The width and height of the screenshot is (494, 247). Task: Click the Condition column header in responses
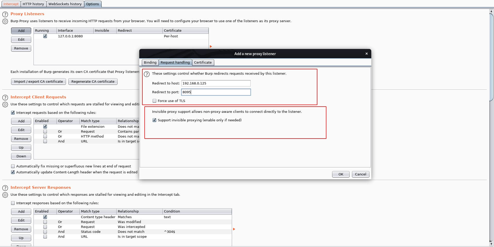pyautogui.click(x=197, y=211)
